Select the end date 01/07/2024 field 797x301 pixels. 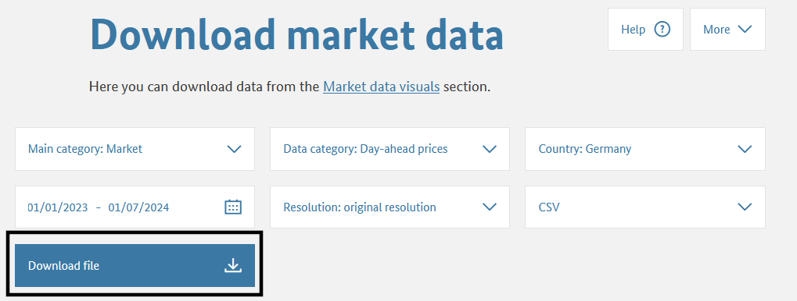coord(138,207)
